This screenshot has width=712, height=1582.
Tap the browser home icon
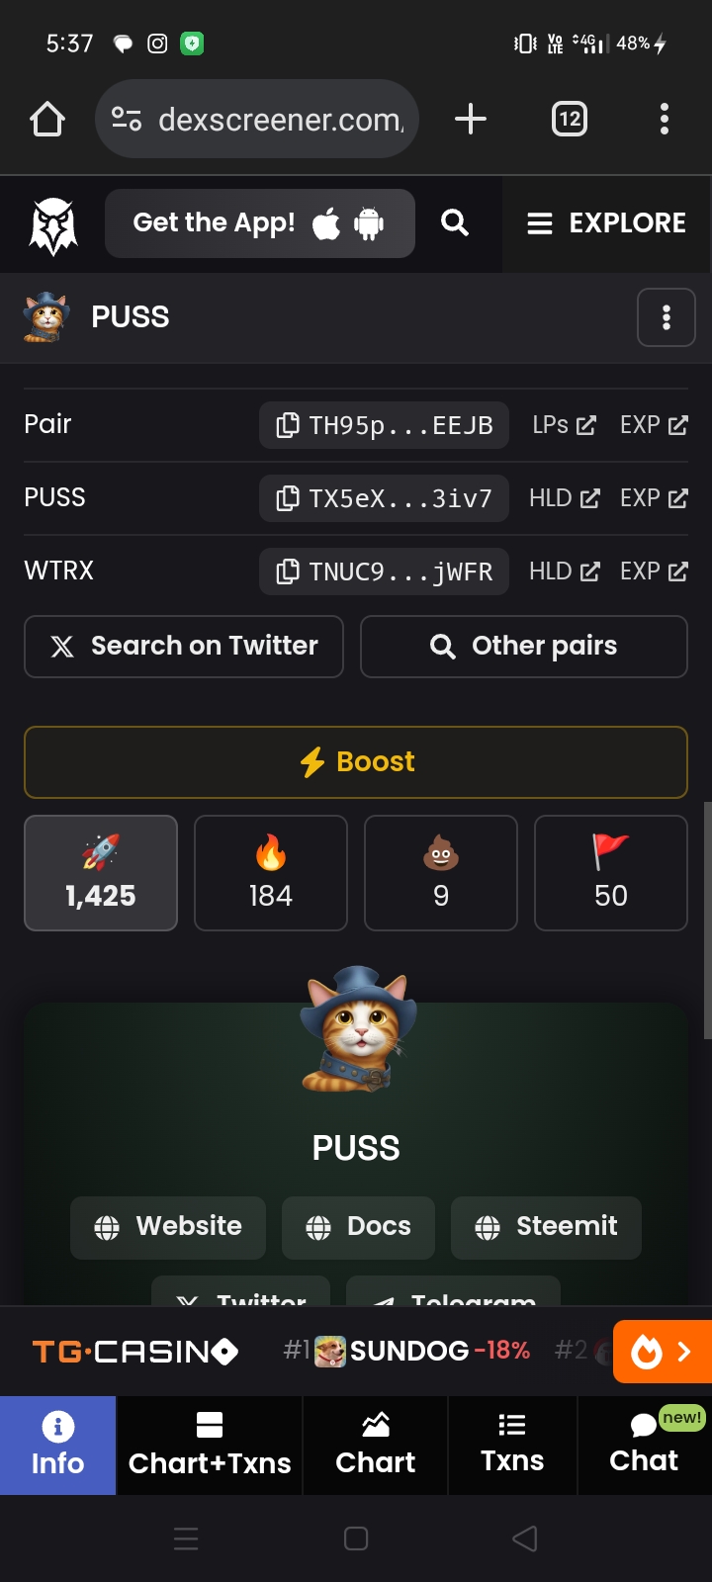coord(47,120)
